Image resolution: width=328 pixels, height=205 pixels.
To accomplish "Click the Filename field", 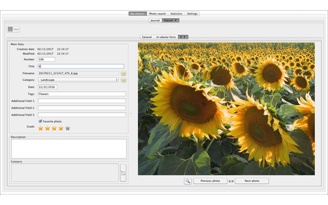I will pos(78,73).
